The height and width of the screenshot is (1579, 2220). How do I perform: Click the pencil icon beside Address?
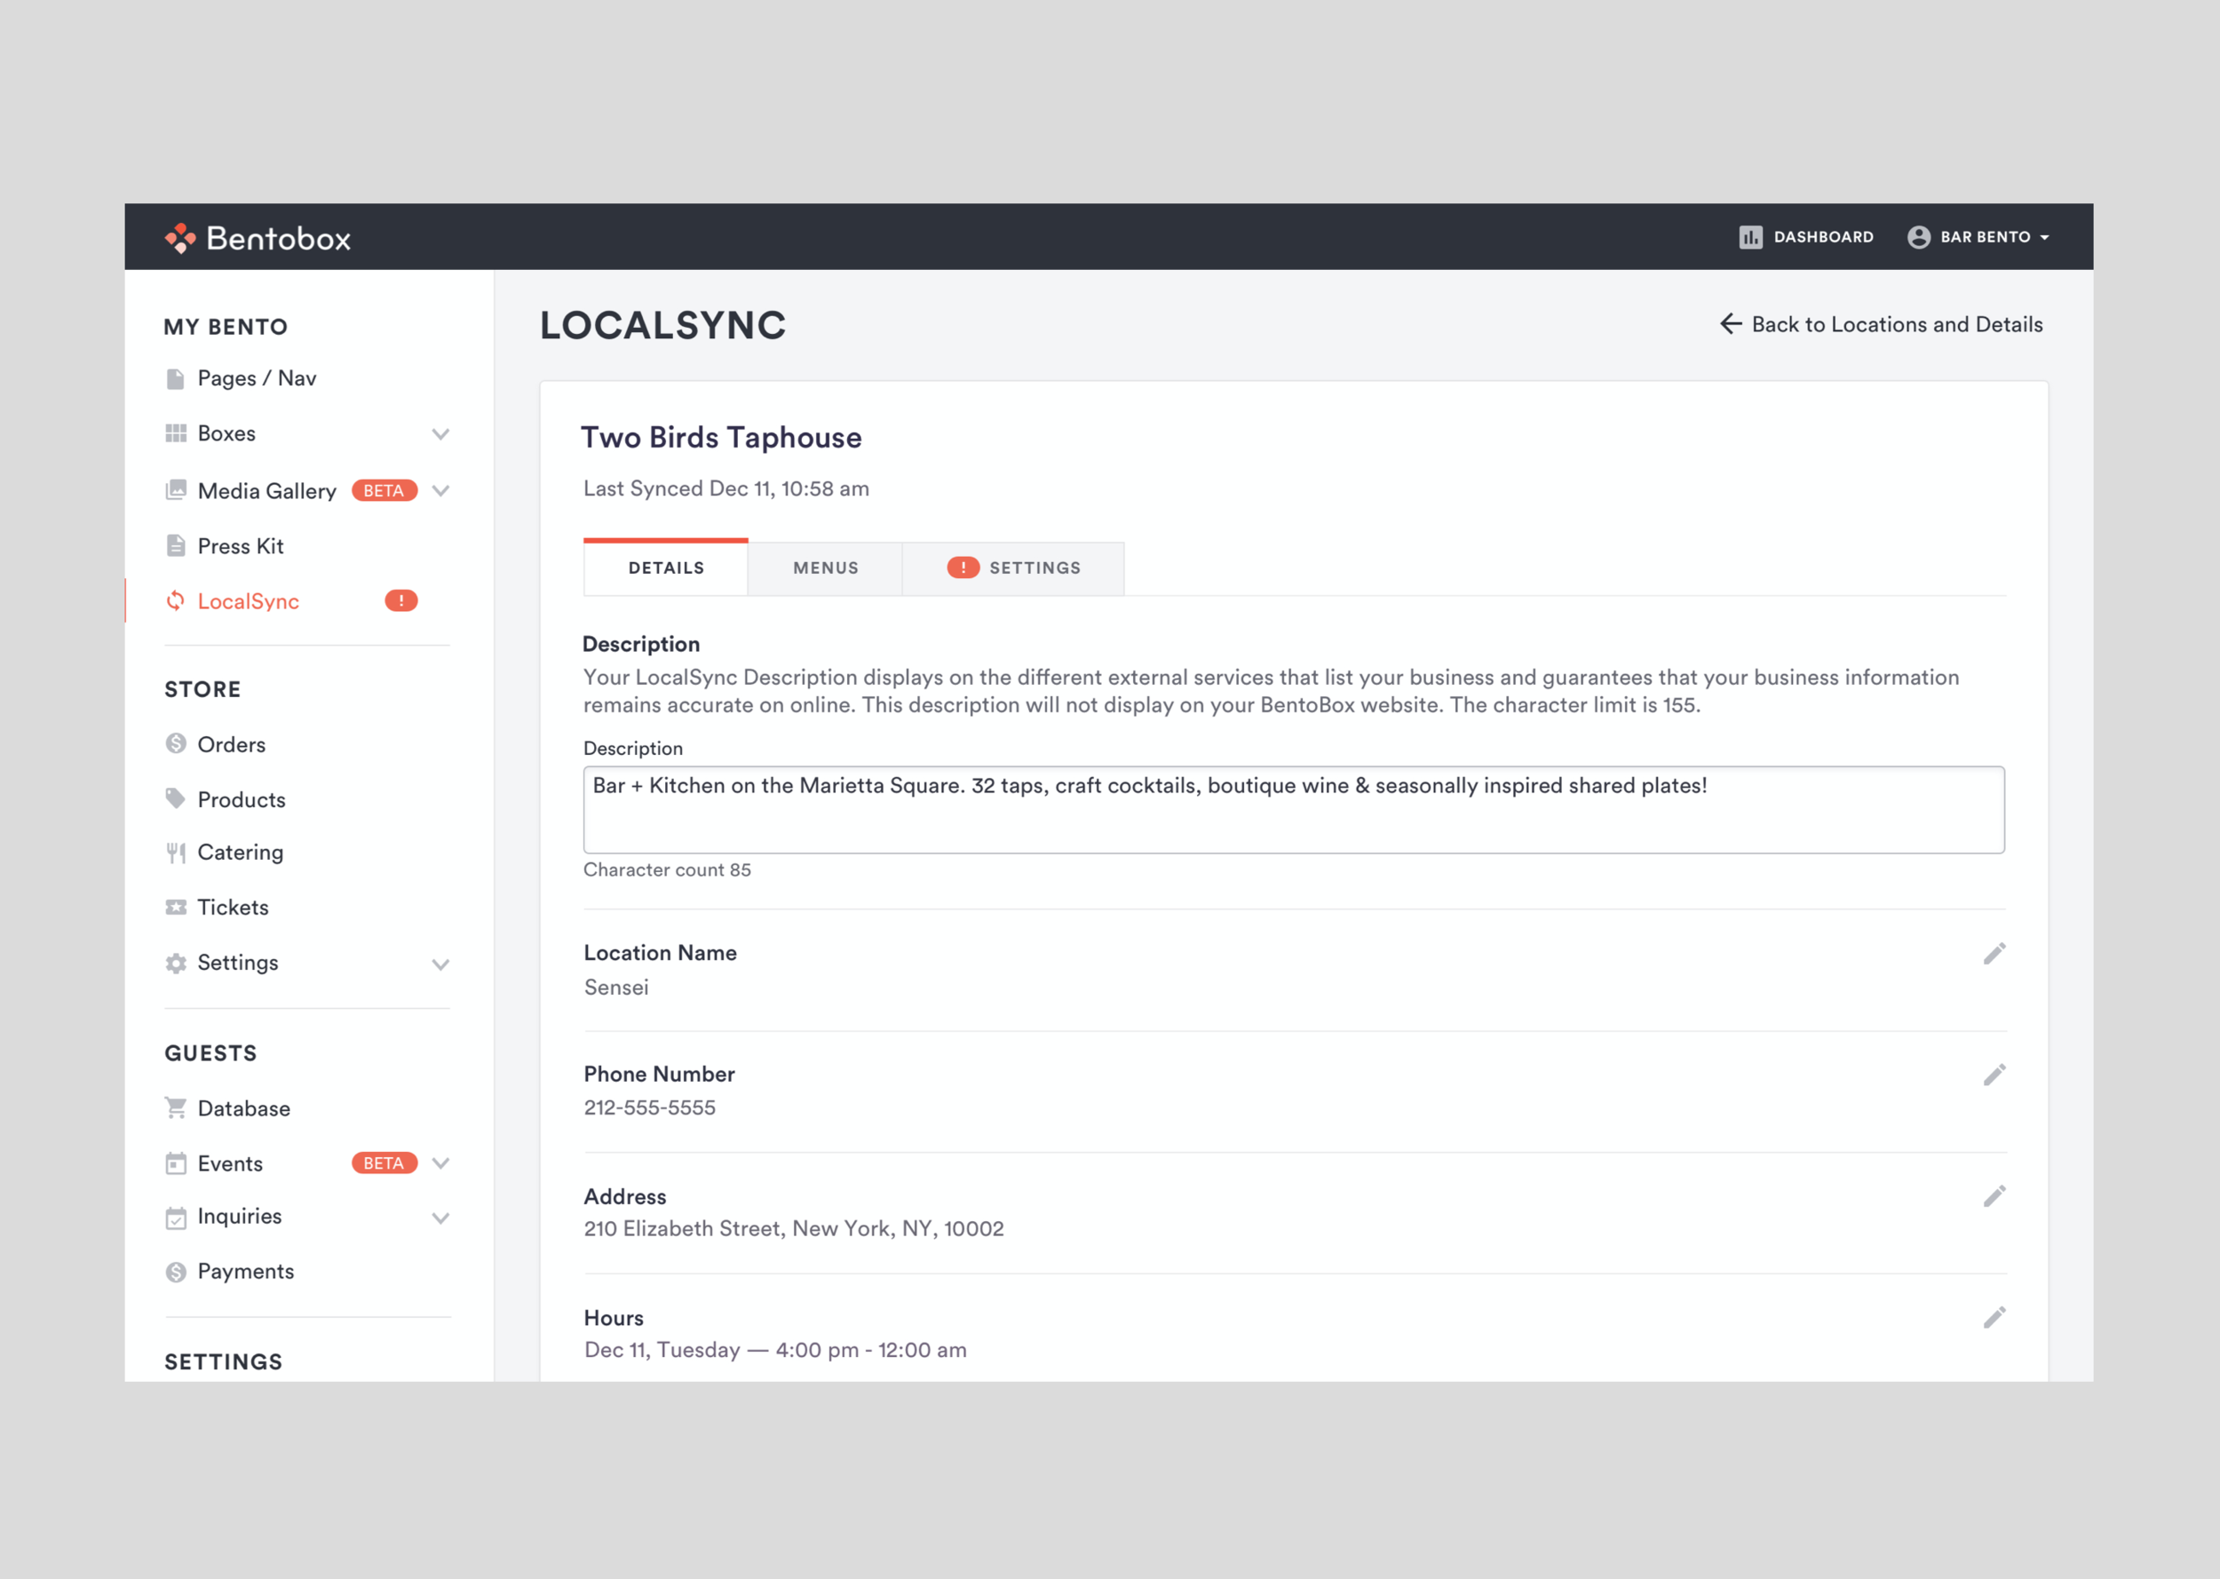pos(1994,1196)
